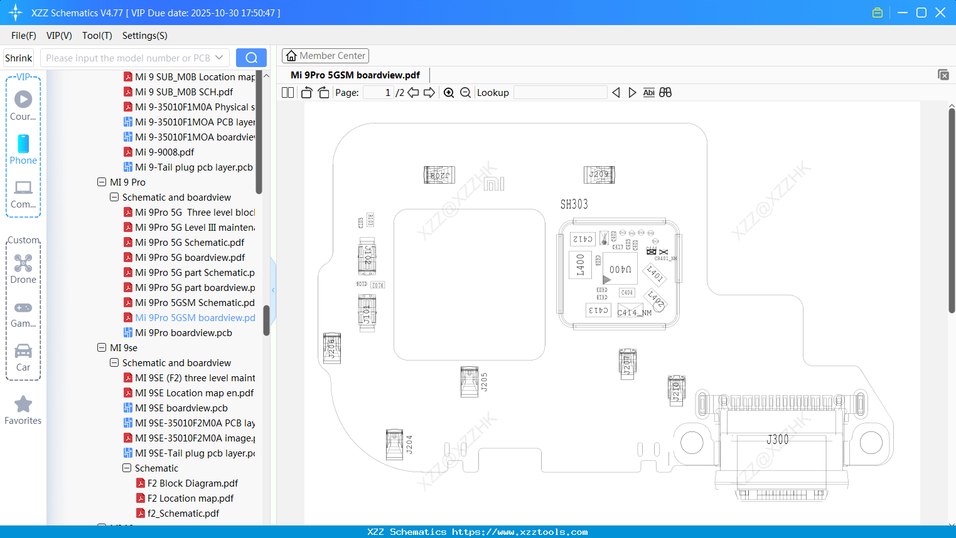
Task: Click the SH303 shield label on boardview
Action: [574, 204]
